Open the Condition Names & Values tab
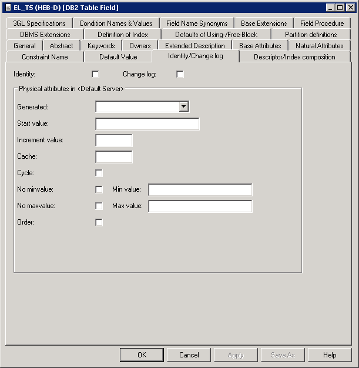Screen dimensions: 359x368 point(116,24)
